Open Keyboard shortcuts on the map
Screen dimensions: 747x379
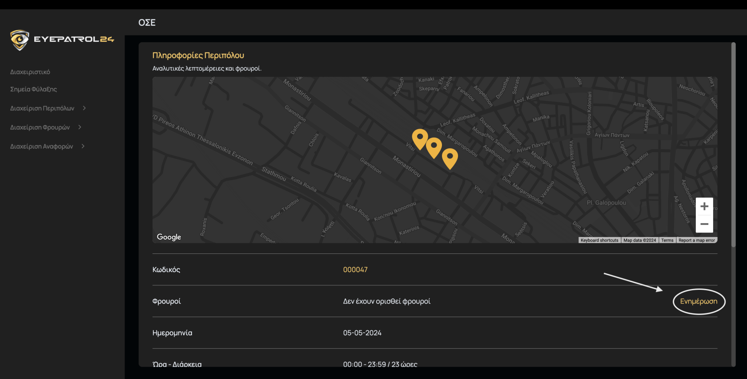(599, 241)
